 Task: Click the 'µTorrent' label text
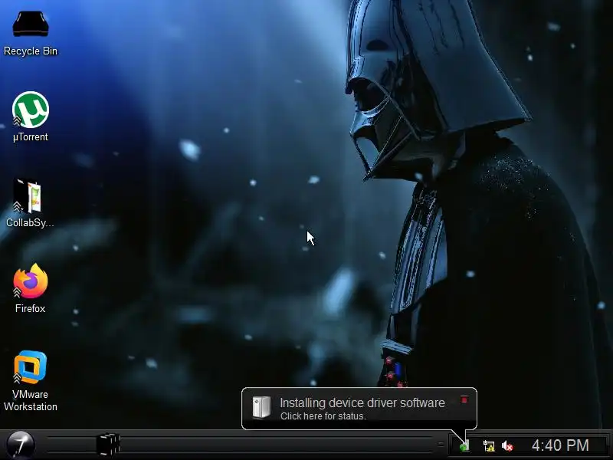31,137
